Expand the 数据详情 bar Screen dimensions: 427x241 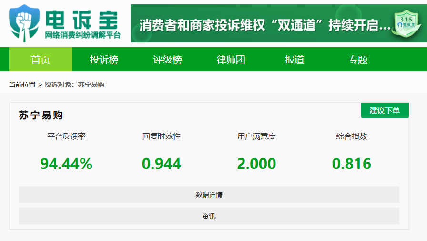click(209, 194)
